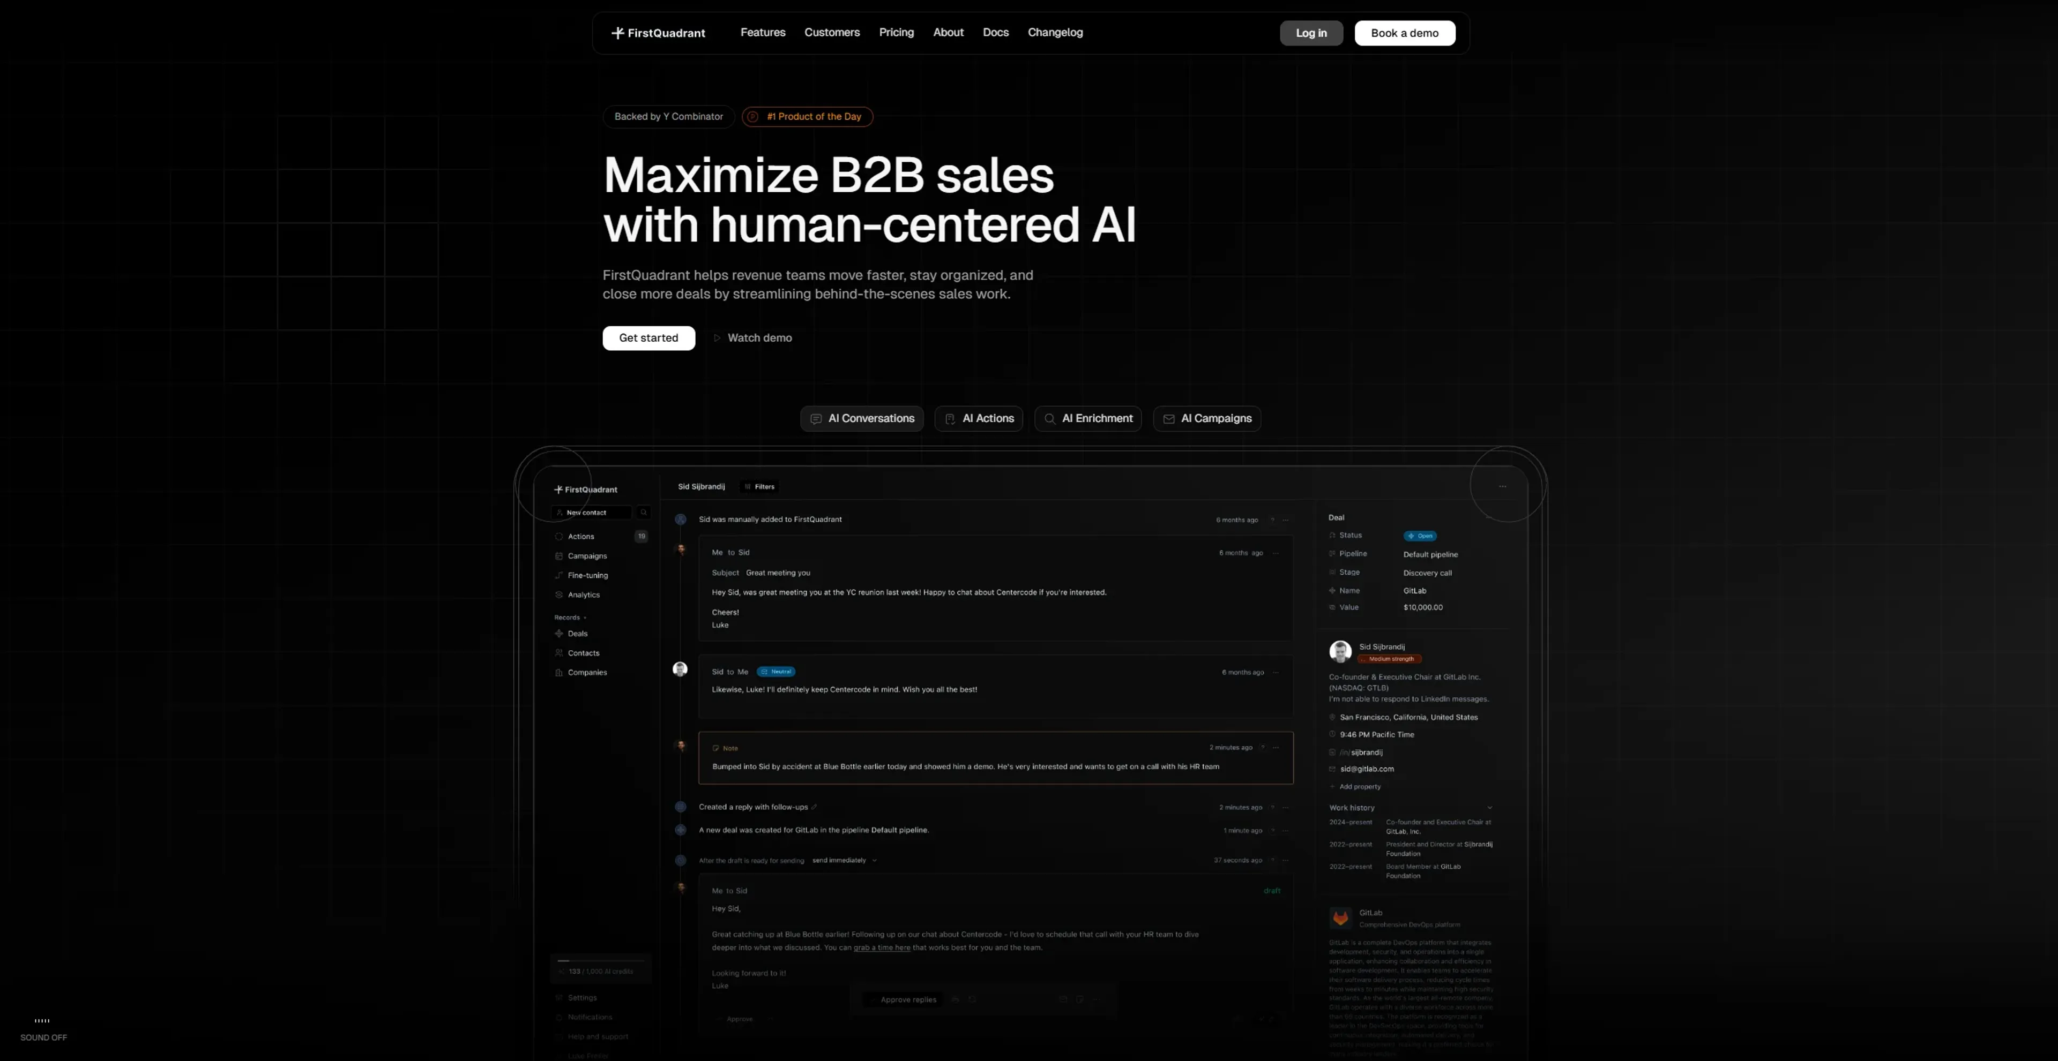Open Notifications in the sidebar
This screenshot has width=2058, height=1061.
point(584,1017)
